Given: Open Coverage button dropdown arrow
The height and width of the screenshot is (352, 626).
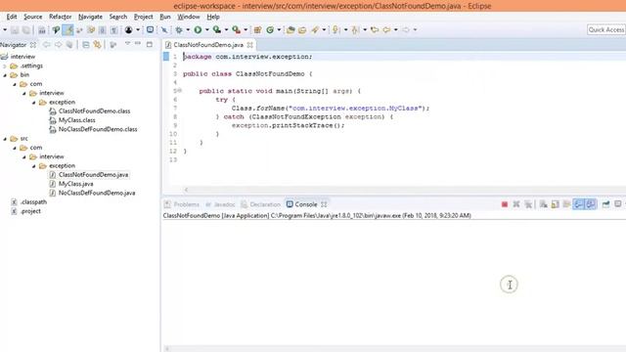Looking at the screenshot, I should point(226,30).
